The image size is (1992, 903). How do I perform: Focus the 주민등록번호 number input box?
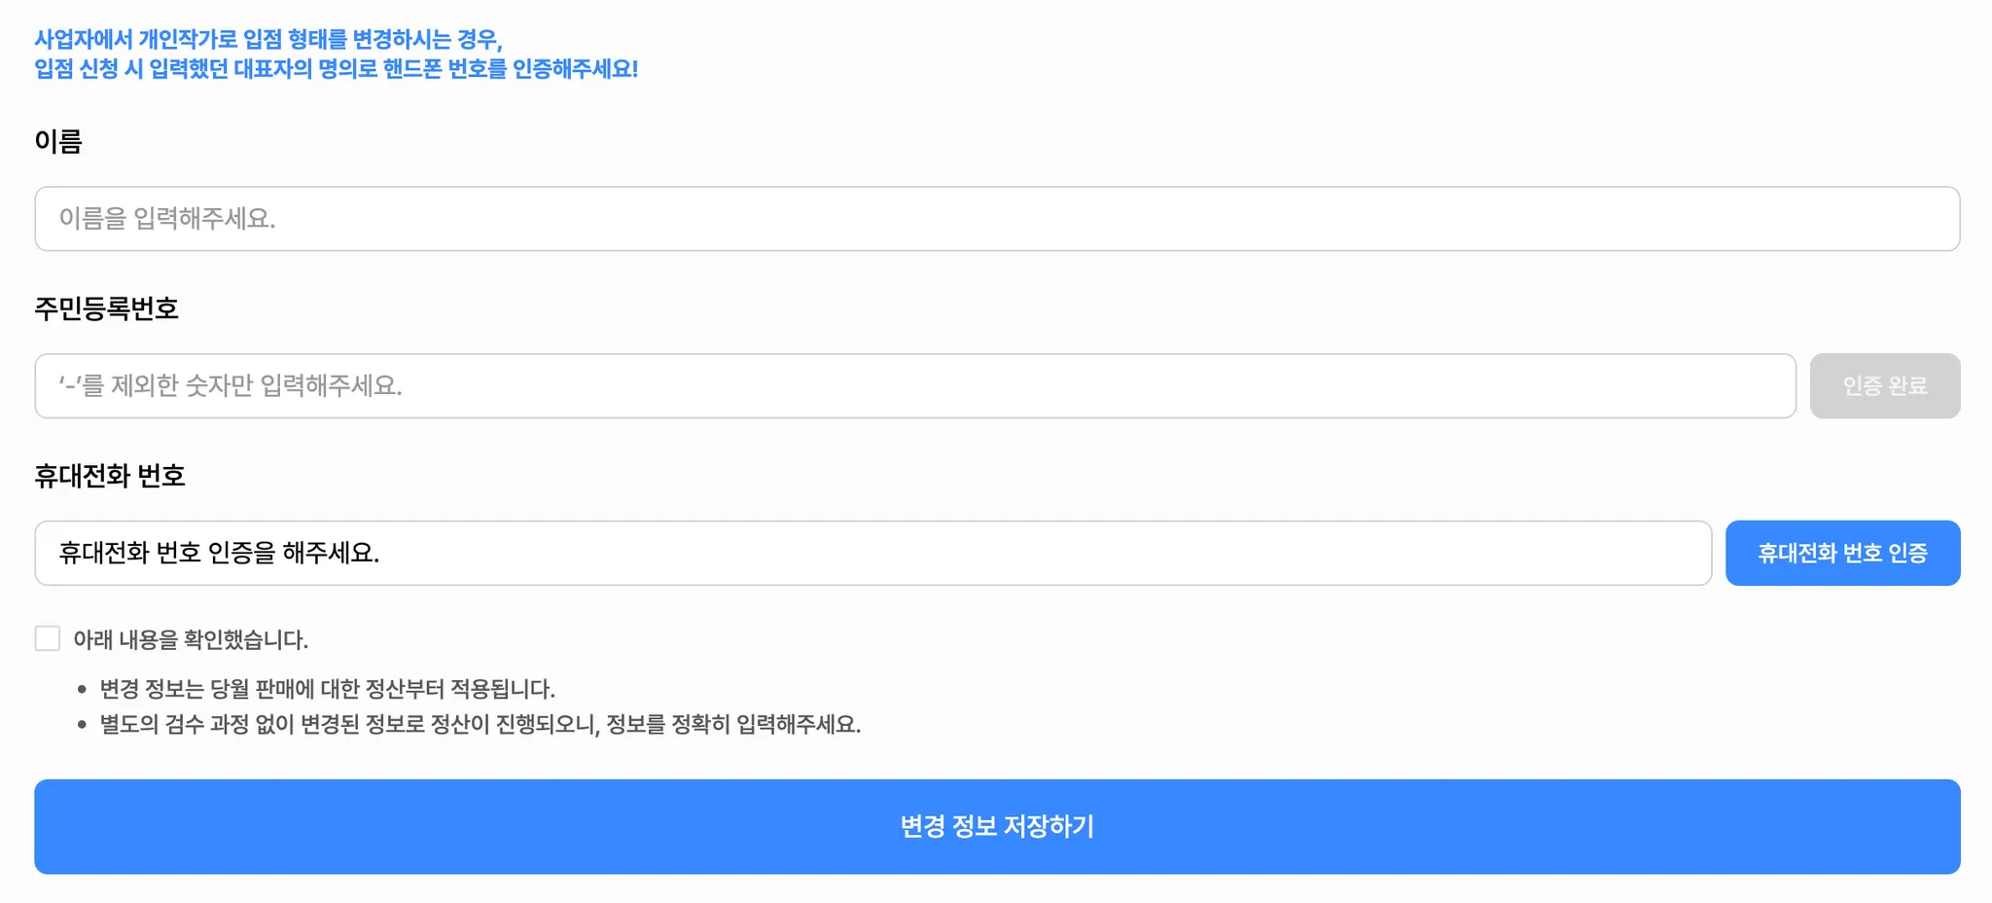pos(914,386)
